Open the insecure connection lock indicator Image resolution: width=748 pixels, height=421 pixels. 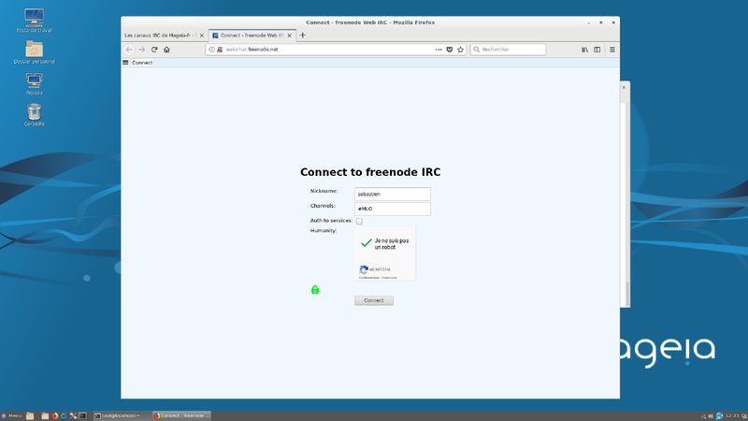pyautogui.click(x=220, y=50)
